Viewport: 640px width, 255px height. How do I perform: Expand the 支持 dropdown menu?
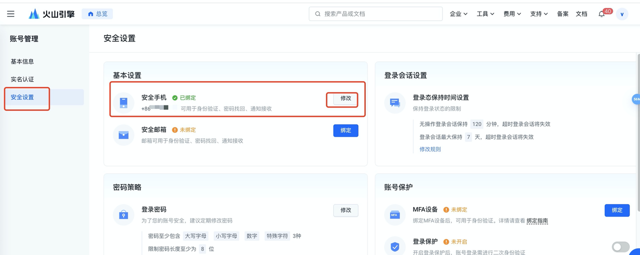539,14
